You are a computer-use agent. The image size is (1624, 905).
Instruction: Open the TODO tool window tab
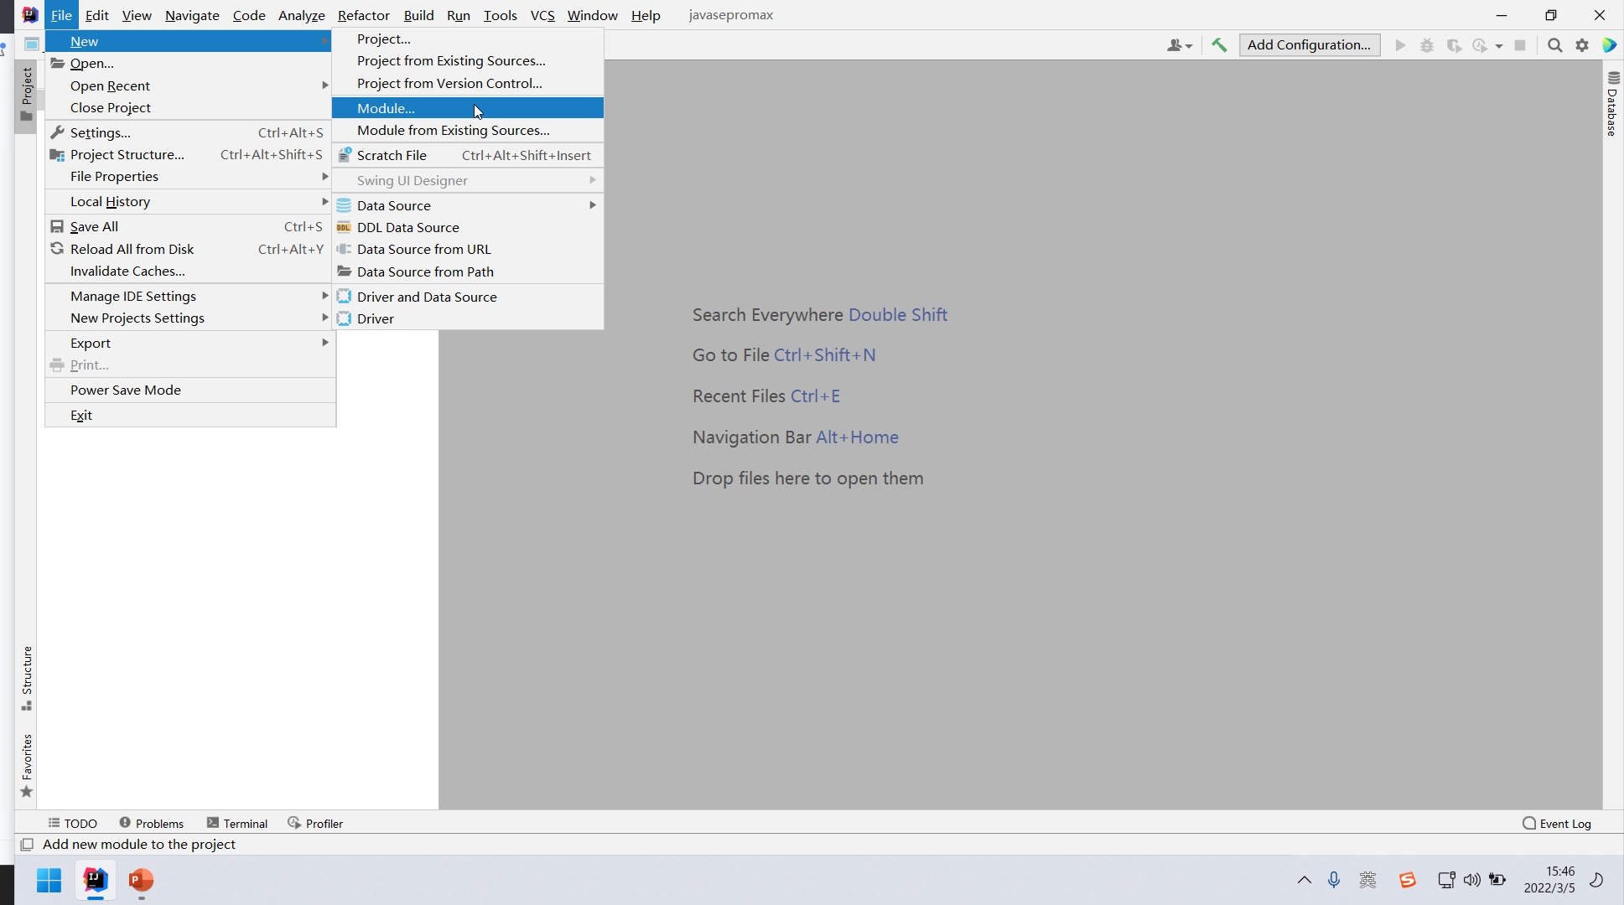point(72,824)
